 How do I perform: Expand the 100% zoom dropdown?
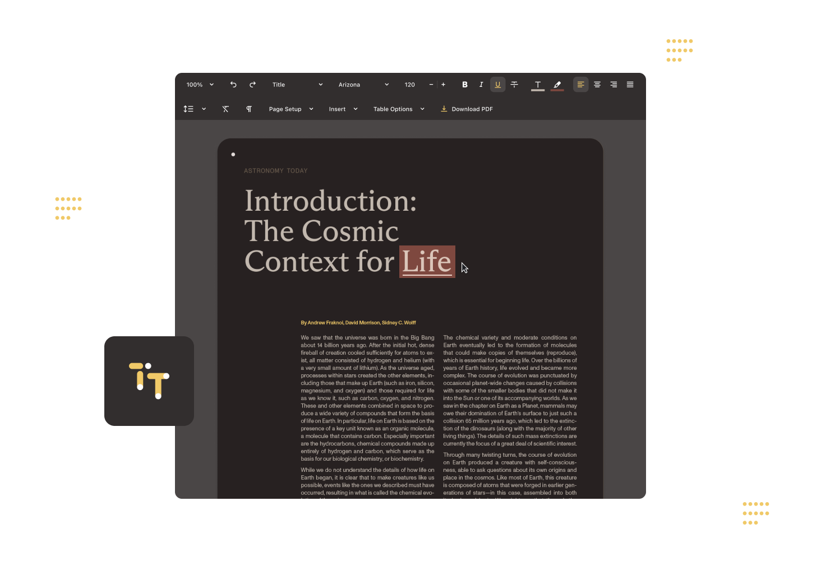(200, 85)
